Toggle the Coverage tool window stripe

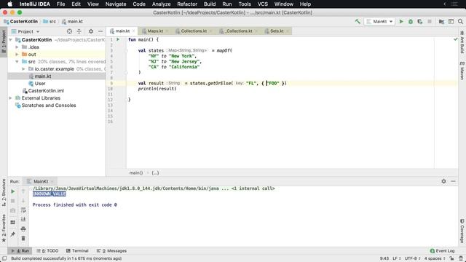point(462,231)
